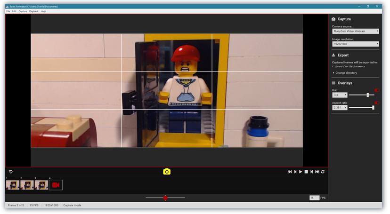This screenshot has width=390, height=214.
Task: Open the File menu
Action: pos(8,11)
